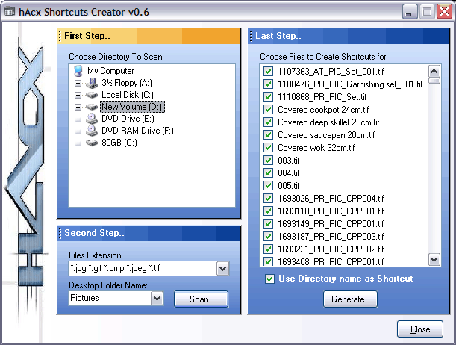Image resolution: width=456 pixels, height=345 pixels.
Task: Click the New Volume (D:) drive icon
Action: pos(92,107)
